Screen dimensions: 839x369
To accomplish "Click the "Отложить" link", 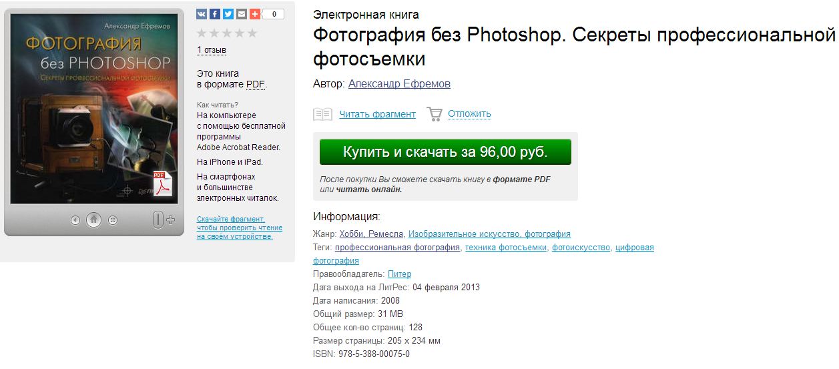I will point(469,114).
